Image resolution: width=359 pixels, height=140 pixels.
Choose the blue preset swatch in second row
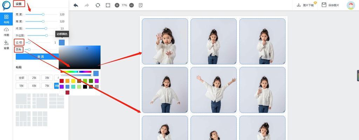(67, 87)
